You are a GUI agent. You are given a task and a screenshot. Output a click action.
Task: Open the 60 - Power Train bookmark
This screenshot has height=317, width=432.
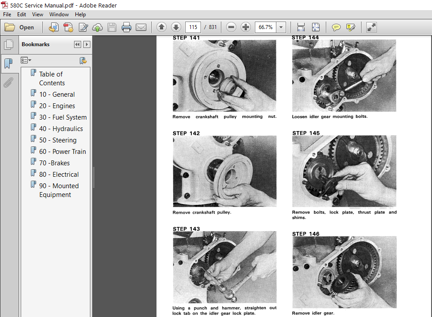63,152
